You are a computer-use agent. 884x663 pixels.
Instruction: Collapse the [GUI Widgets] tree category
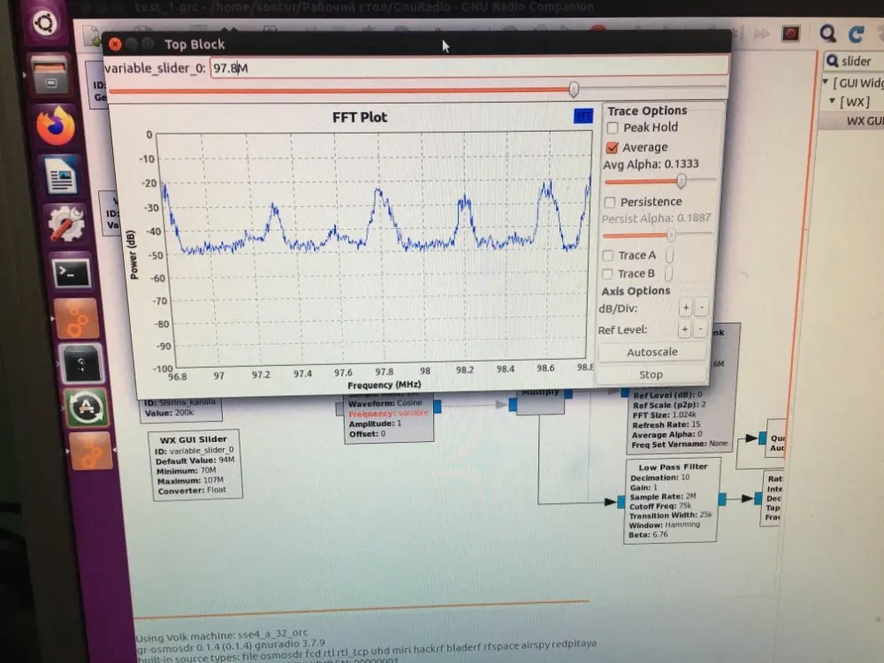[826, 82]
